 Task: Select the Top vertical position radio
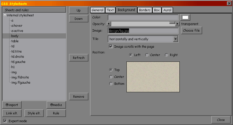[111, 70]
